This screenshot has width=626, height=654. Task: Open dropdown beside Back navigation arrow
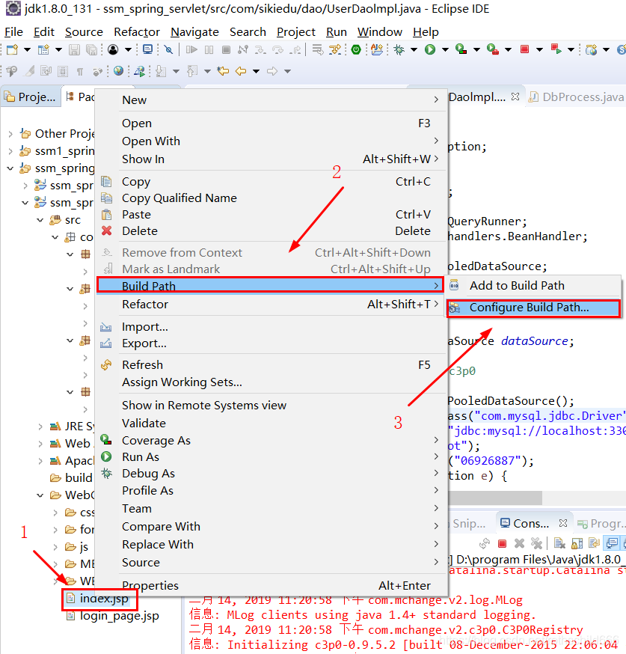(257, 71)
